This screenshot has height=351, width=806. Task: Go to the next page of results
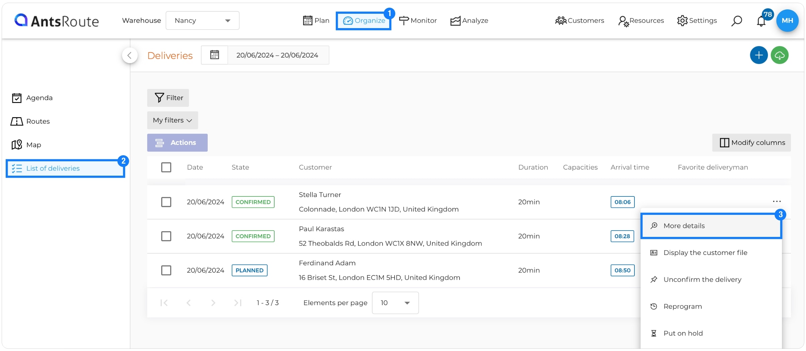pyautogui.click(x=213, y=303)
